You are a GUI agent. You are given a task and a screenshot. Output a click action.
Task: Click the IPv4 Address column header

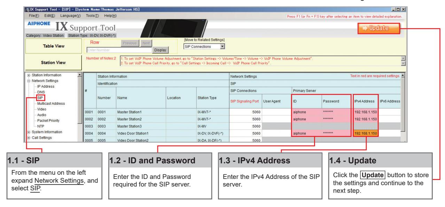365,101
